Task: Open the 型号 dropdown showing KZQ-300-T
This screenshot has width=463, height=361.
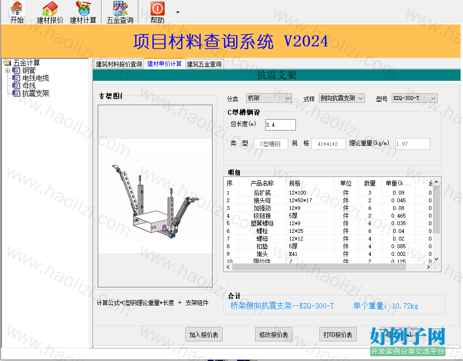Action: 414,98
